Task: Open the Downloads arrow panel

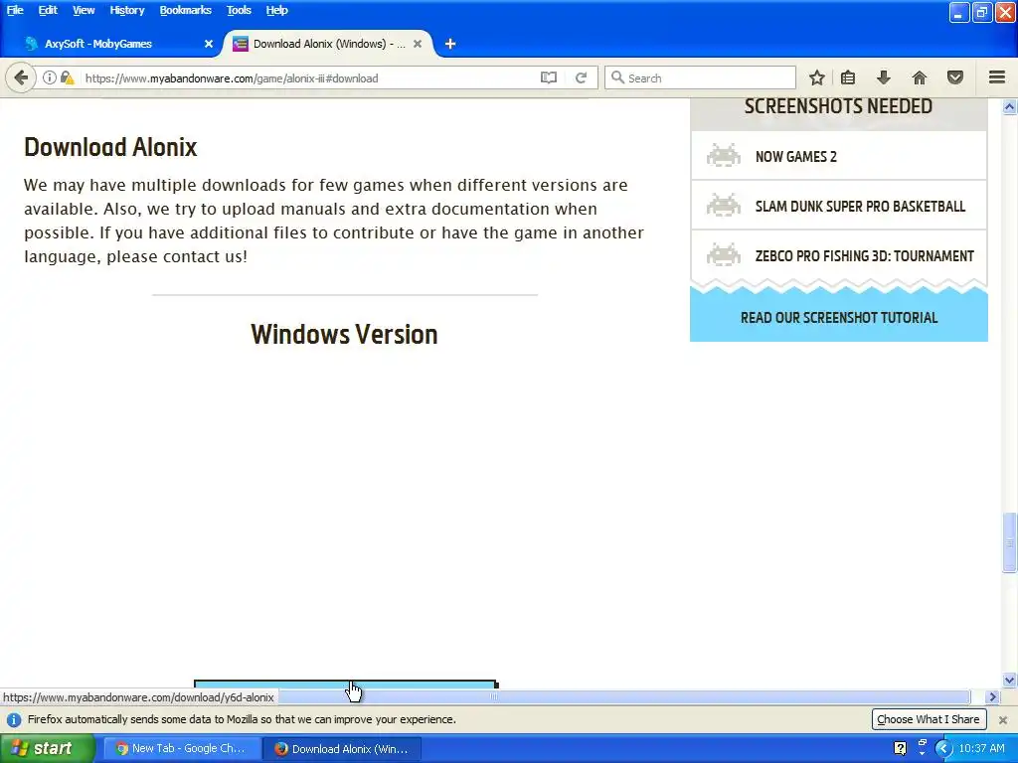Action: click(x=883, y=77)
